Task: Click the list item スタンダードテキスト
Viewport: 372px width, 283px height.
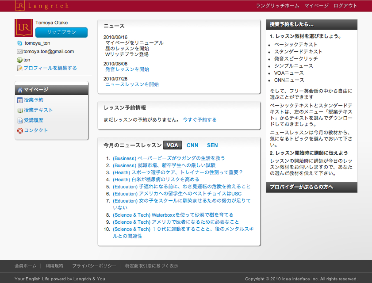Action: coord(298,52)
